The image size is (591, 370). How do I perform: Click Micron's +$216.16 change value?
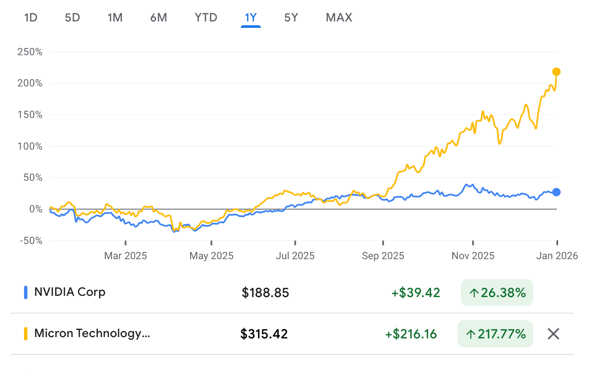pos(411,333)
